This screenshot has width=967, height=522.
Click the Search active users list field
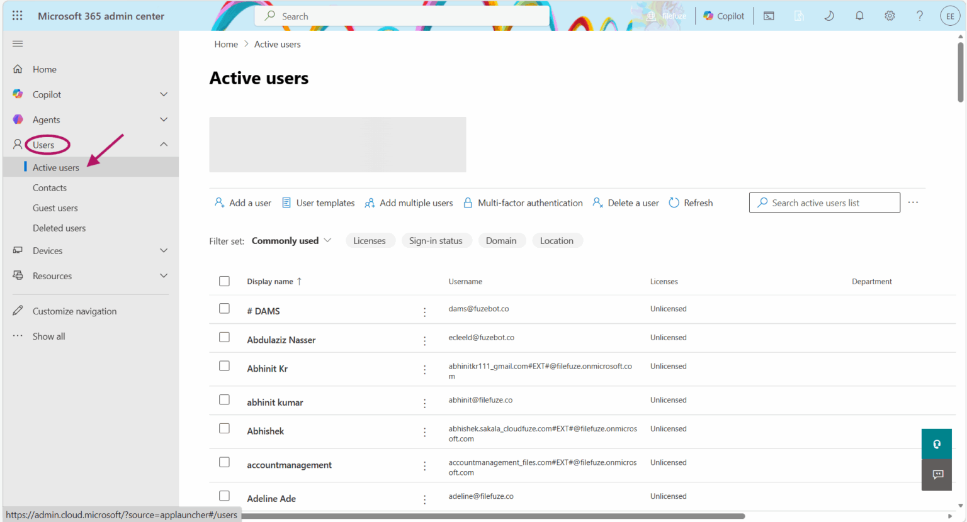pos(825,203)
